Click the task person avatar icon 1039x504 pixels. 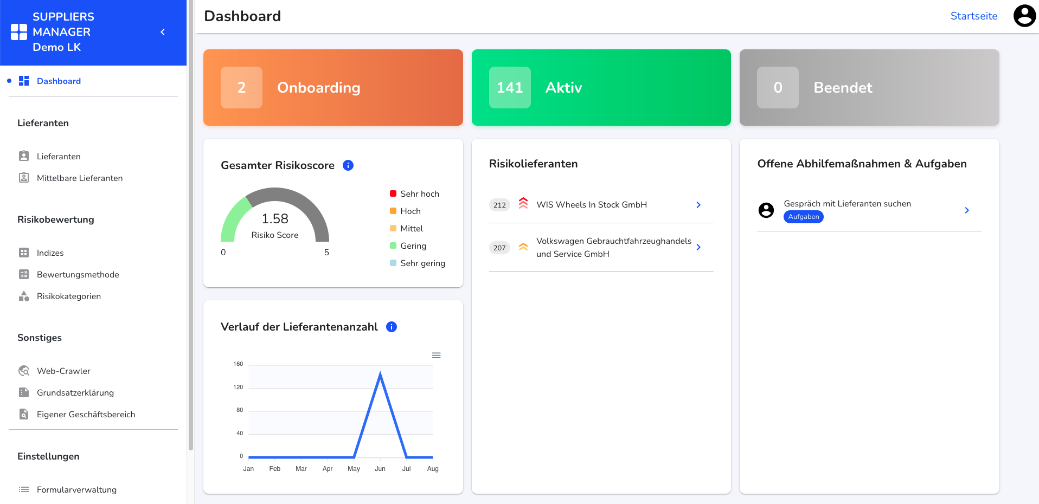766,210
